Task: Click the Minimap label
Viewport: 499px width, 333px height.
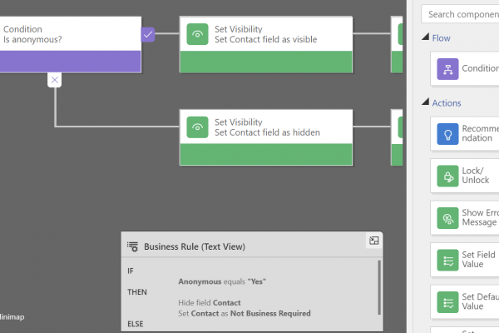Action: 12,317
